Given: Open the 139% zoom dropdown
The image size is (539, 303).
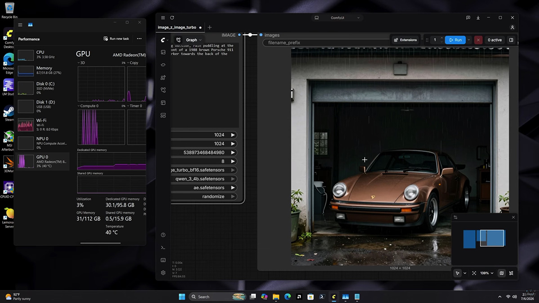Looking at the screenshot, I should (487, 273).
